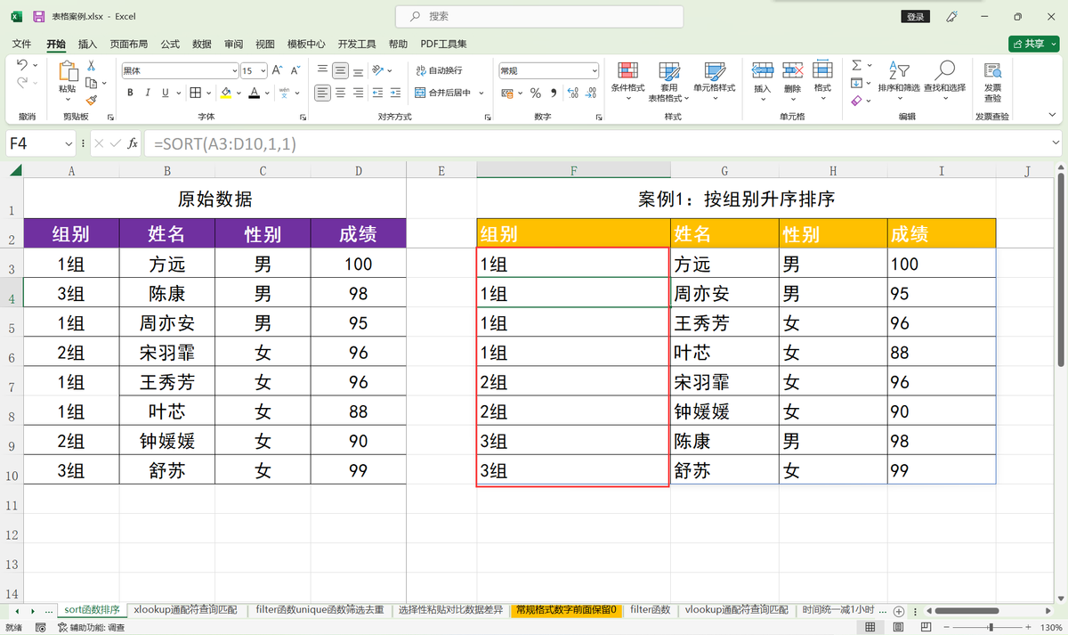Select the Format Painter brush
This screenshot has width=1068, height=635.
(x=91, y=101)
